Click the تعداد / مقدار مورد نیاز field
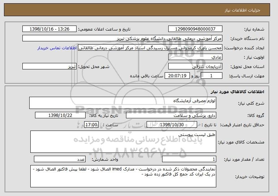Screen dimensions: 278x196 (x=189, y=159)
